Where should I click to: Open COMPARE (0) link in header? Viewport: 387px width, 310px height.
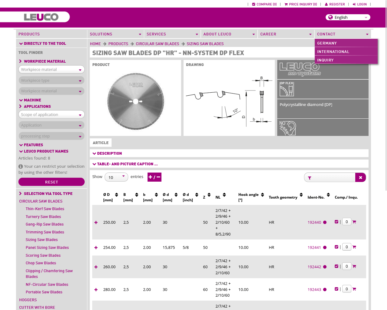pyautogui.click(x=264, y=4)
